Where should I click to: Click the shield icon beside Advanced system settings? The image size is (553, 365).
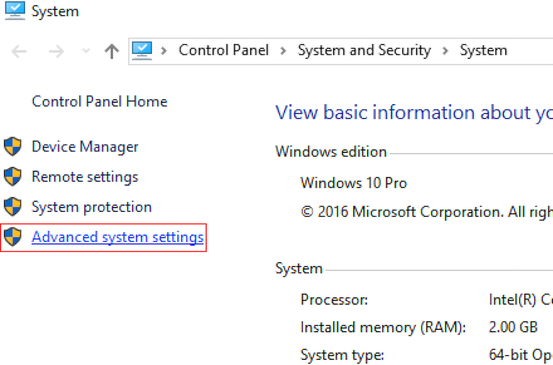12,238
